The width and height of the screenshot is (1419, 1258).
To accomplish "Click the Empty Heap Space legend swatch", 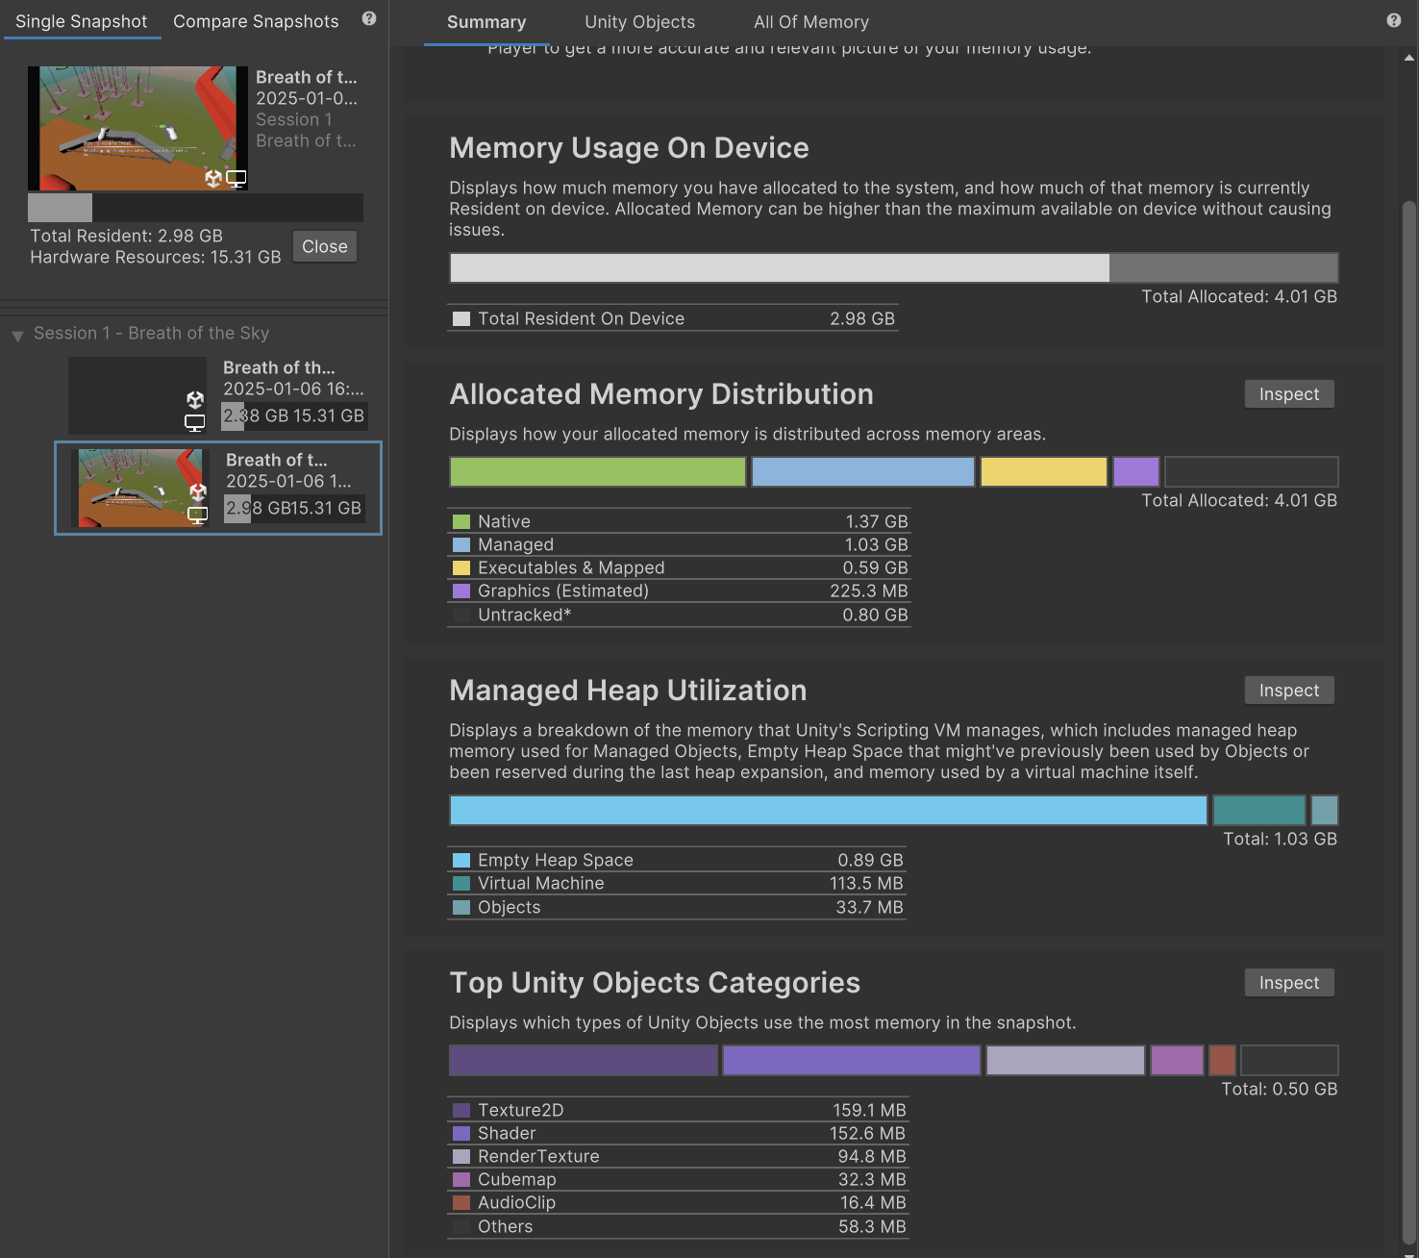I will (461, 859).
